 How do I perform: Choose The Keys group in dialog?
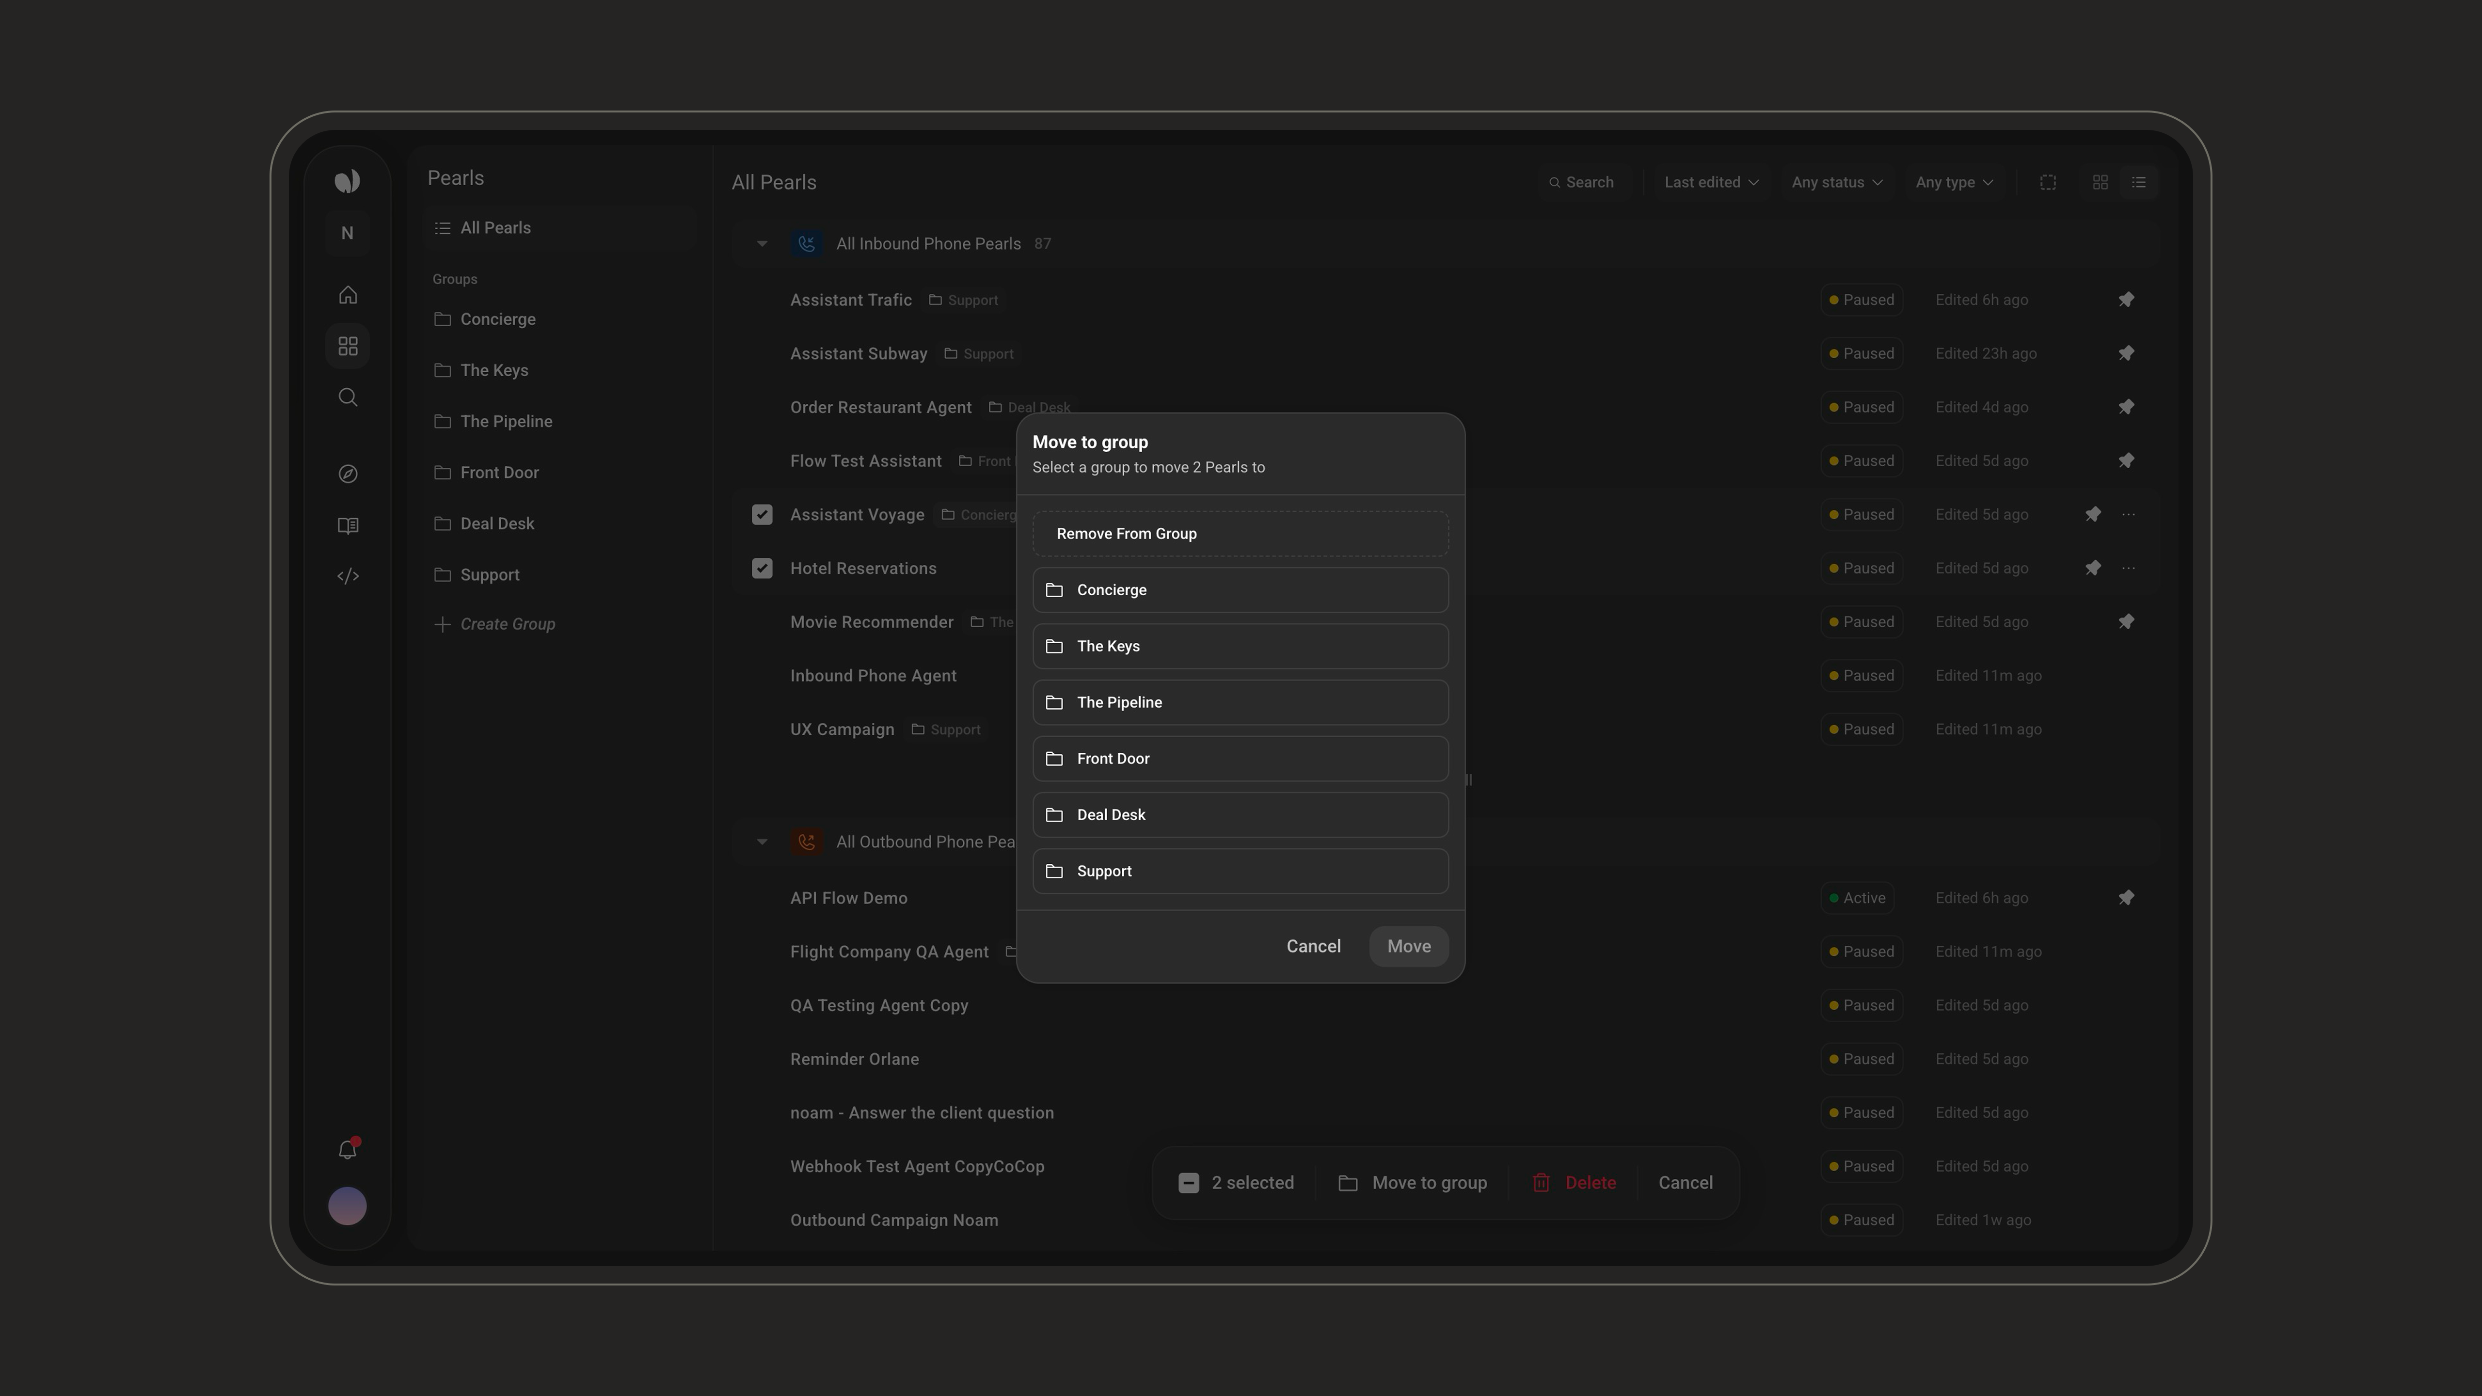coord(1240,647)
